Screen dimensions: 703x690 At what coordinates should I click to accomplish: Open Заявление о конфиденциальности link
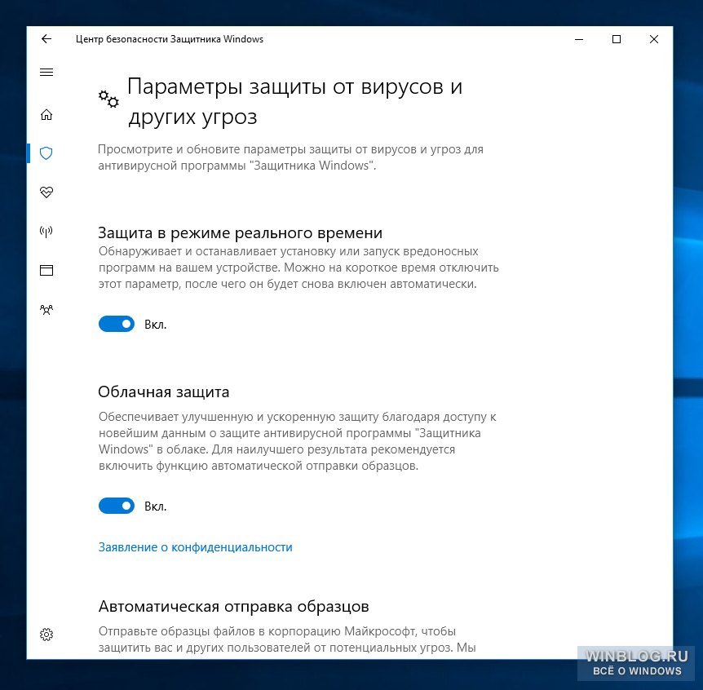coord(196,547)
